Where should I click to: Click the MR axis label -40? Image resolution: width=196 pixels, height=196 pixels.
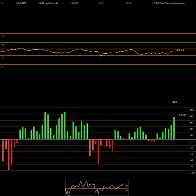click(191, 154)
